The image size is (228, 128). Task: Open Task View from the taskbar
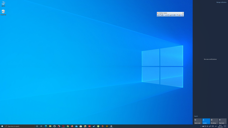(x=41, y=126)
